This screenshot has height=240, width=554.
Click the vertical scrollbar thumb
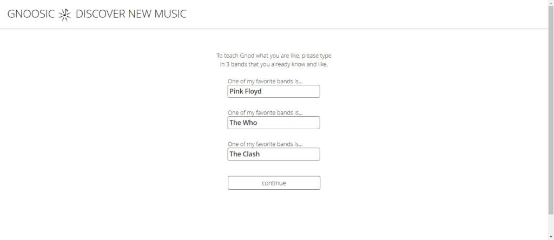[551, 110]
